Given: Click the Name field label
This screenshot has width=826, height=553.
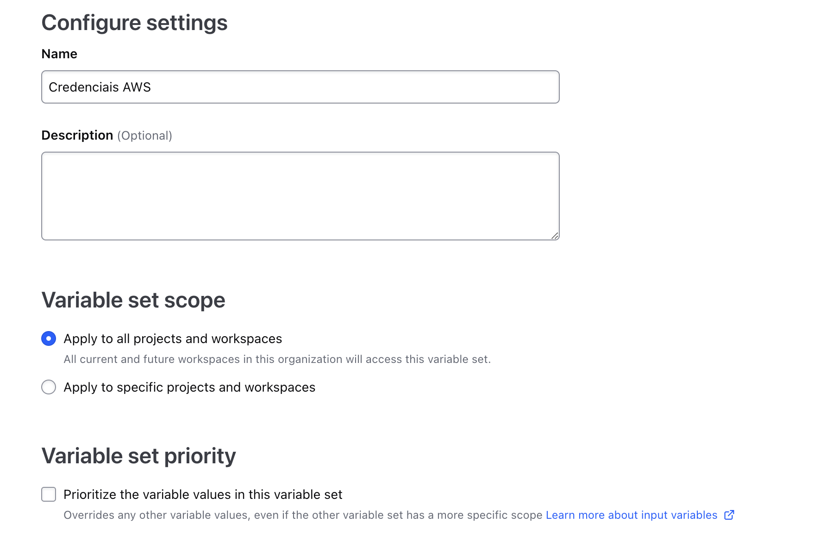Looking at the screenshot, I should coord(59,54).
